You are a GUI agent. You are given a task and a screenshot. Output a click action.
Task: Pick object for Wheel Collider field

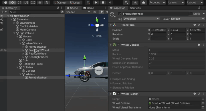203,103
